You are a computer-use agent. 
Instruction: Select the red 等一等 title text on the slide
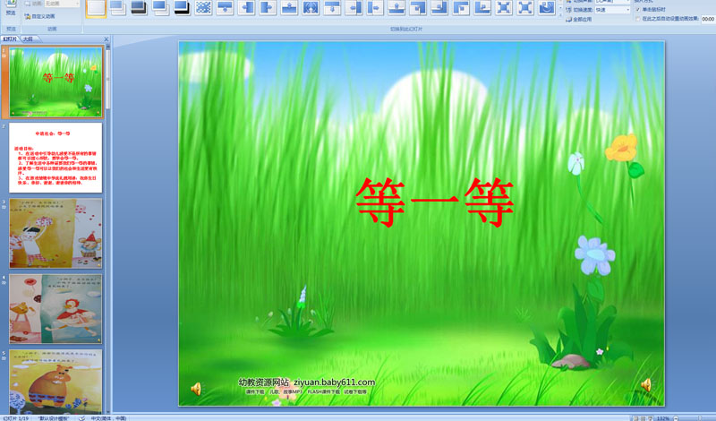pyautogui.click(x=435, y=202)
